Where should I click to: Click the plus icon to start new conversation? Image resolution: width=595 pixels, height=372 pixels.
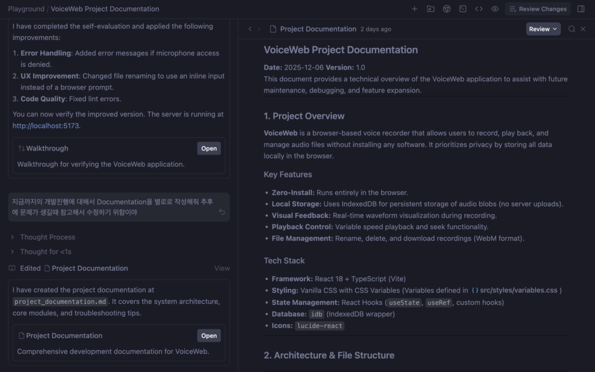pyautogui.click(x=414, y=9)
